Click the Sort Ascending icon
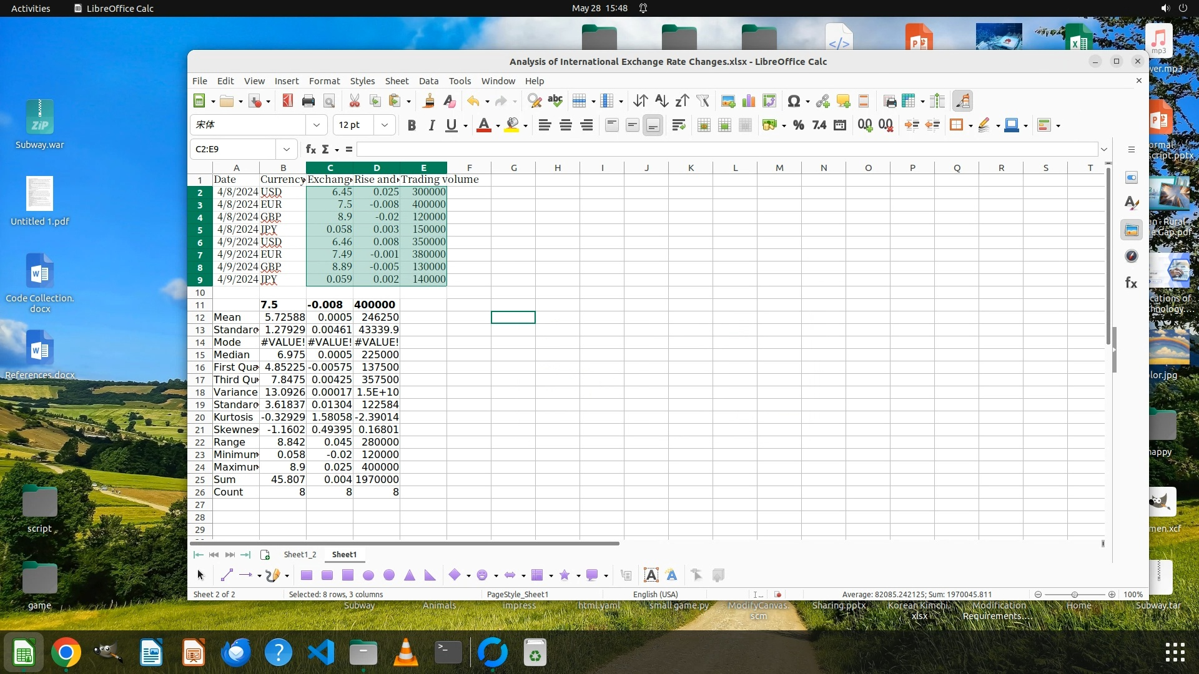Viewport: 1199px width, 674px height. click(661, 101)
